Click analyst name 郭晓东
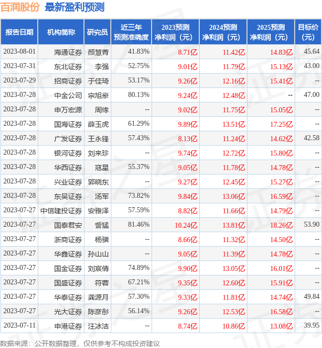 pyautogui.click(x=98, y=182)
